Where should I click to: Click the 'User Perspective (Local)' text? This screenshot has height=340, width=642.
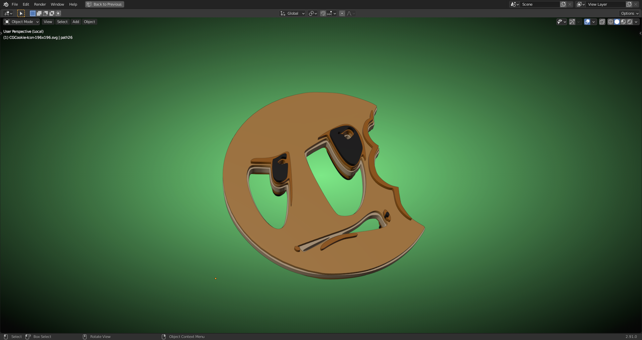tap(23, 31)
